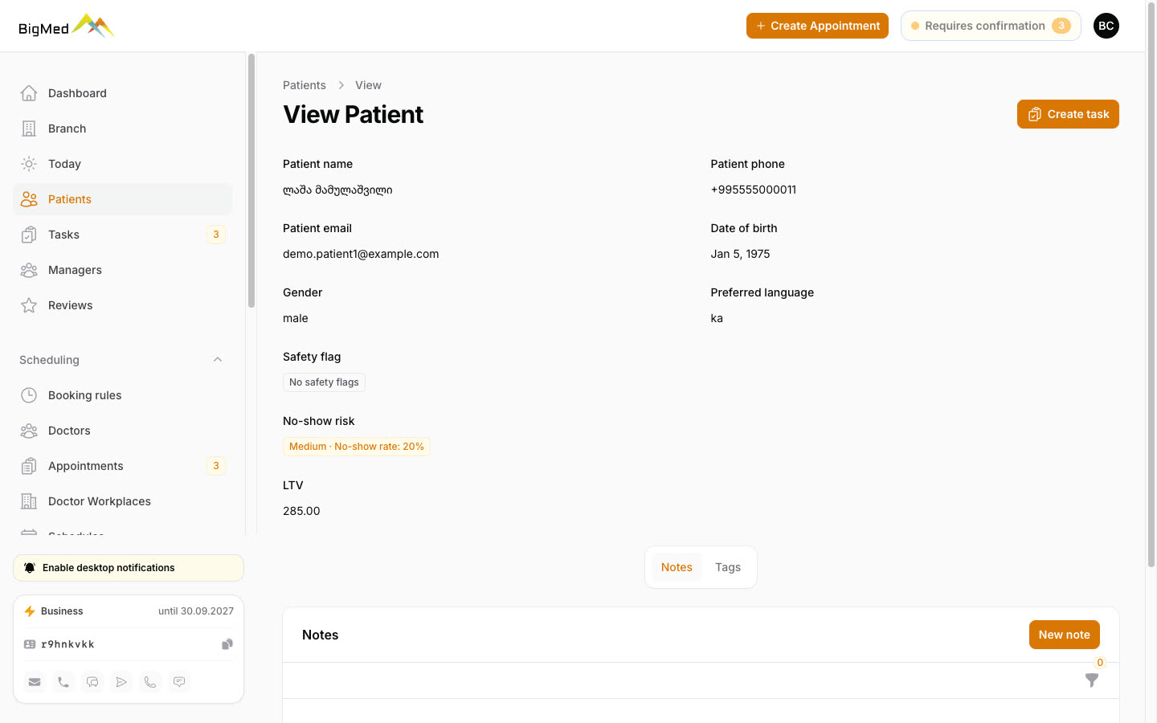Click the sidebar vertical scrollbar
This screenshot has height=723, width=1157.
tap(251, 181)
